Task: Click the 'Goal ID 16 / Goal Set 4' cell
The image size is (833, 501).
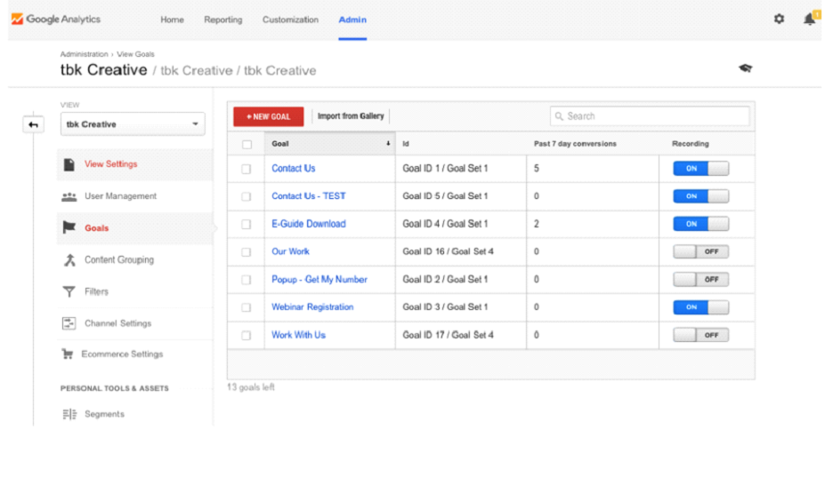Action: tap(448, 251)
